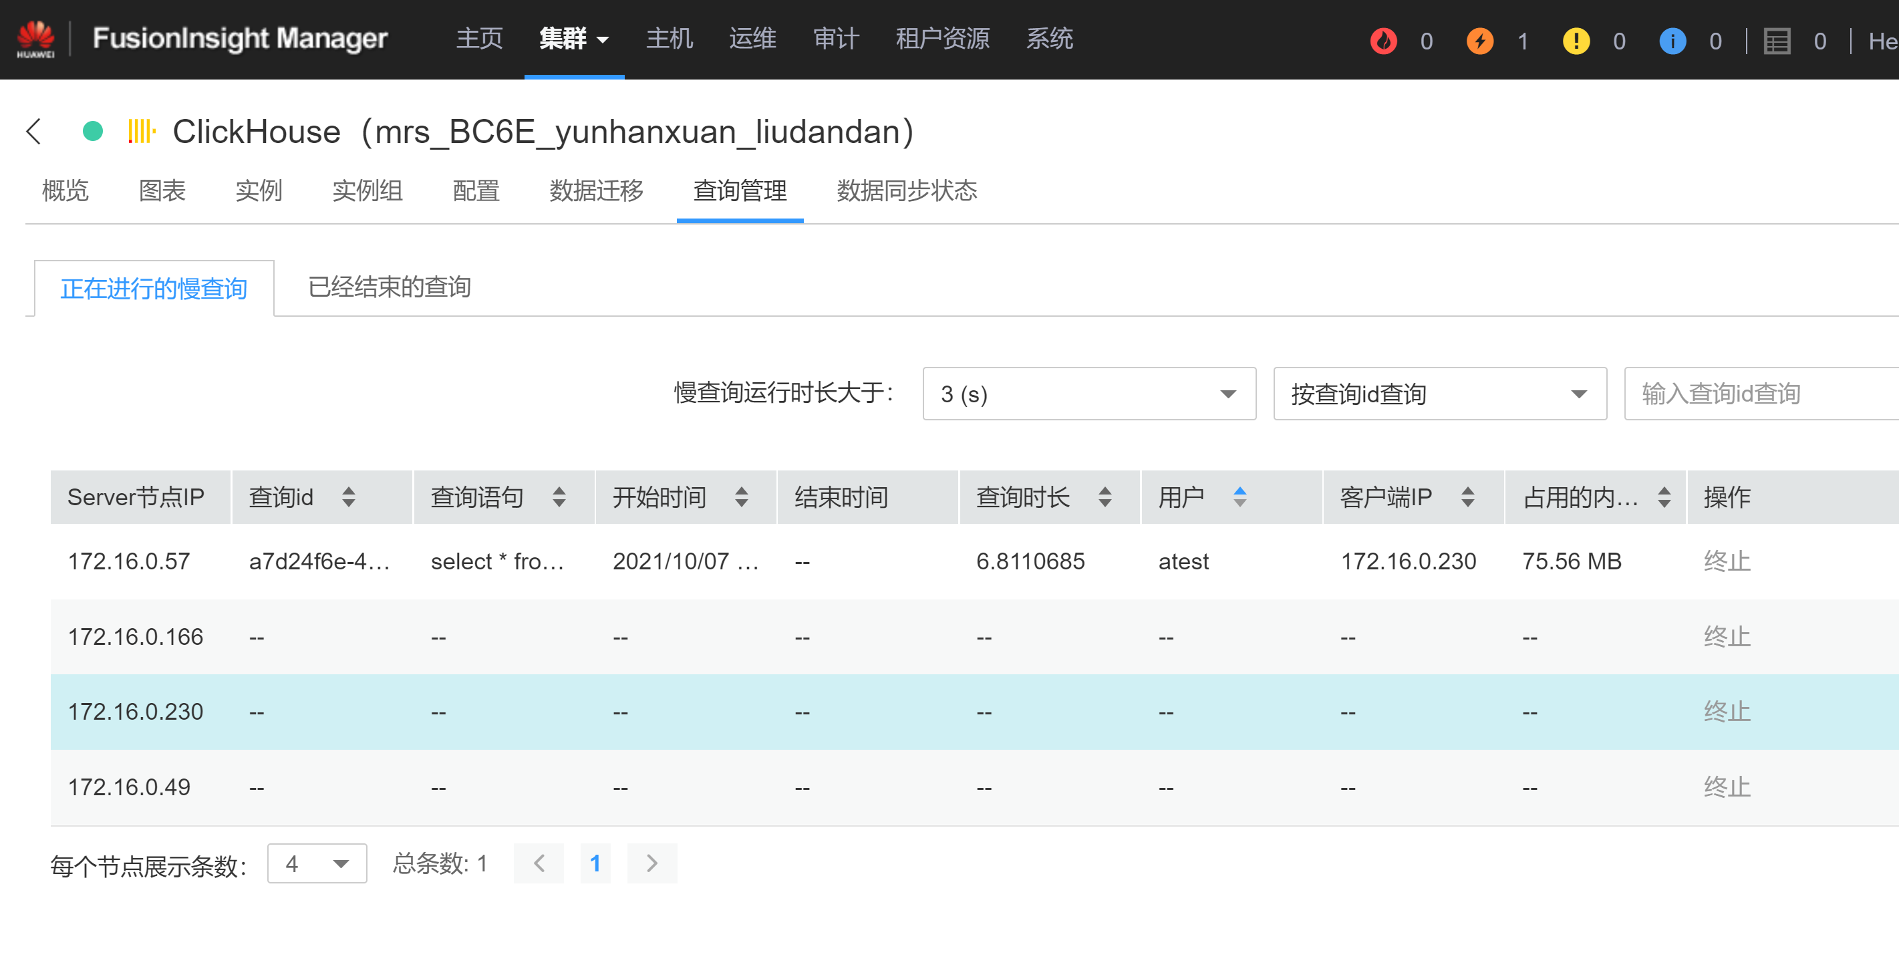Click the red critical alarm icon
This screenshot has height=979, width=1899.
pyautogui.click(x=1383, y=41)
